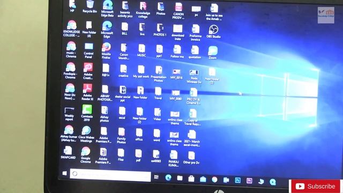
Task: Open Cisco Webex Meetings shortcut
Action: (x=86, y=134)
